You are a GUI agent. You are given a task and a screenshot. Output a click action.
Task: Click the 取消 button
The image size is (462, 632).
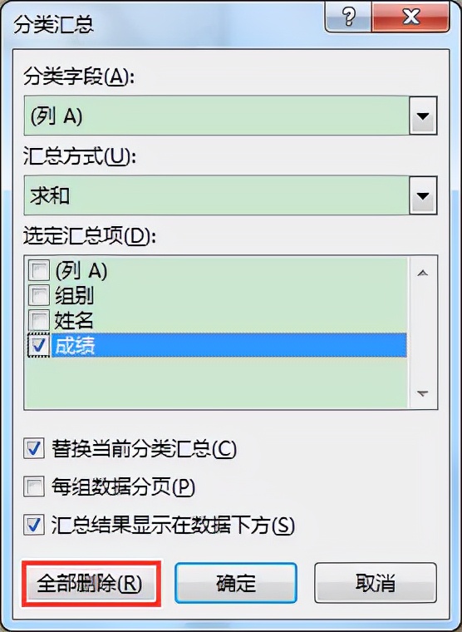(376, 583)
